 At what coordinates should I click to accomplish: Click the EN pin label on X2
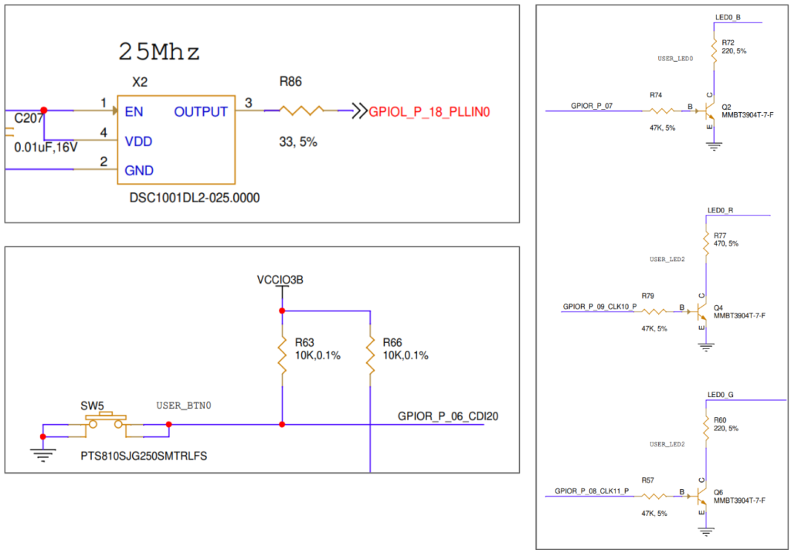(134, 111)
